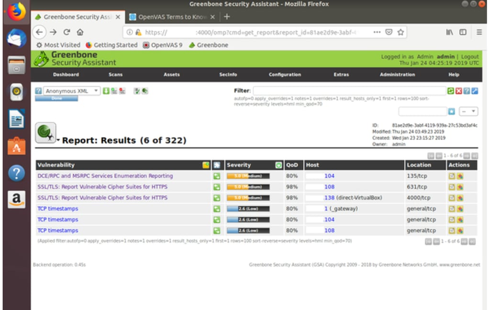
Task: Open Firefox page actions ellipsis menu
Action: pos(377,32)
